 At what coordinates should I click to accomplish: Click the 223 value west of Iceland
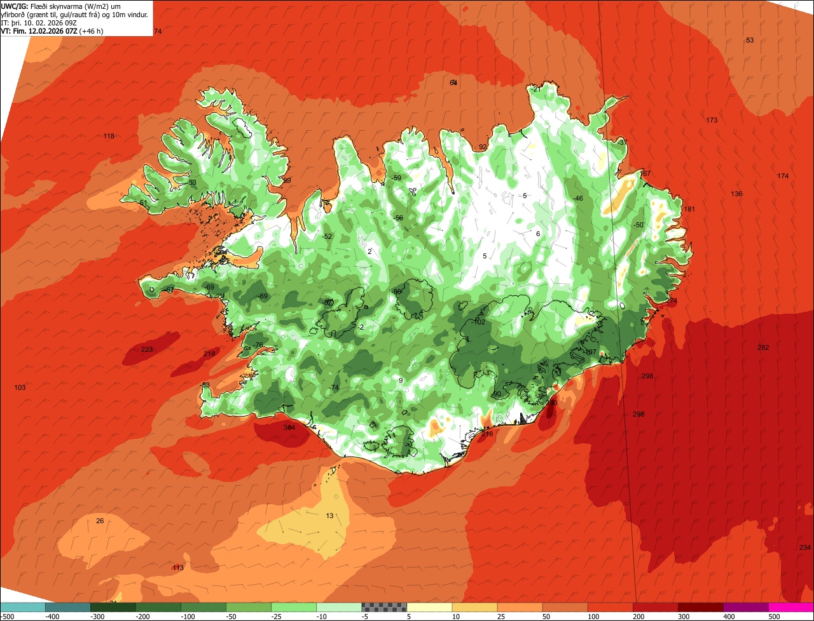[147, 350]
